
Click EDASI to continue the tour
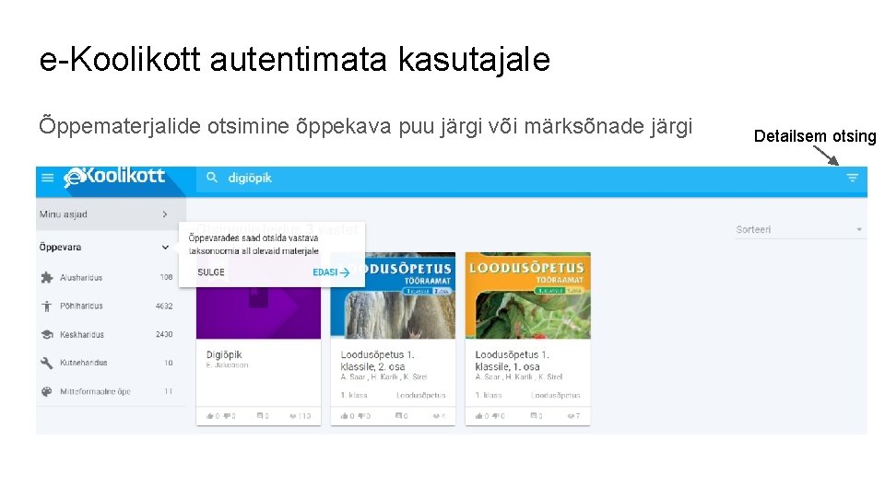(331, 272)
